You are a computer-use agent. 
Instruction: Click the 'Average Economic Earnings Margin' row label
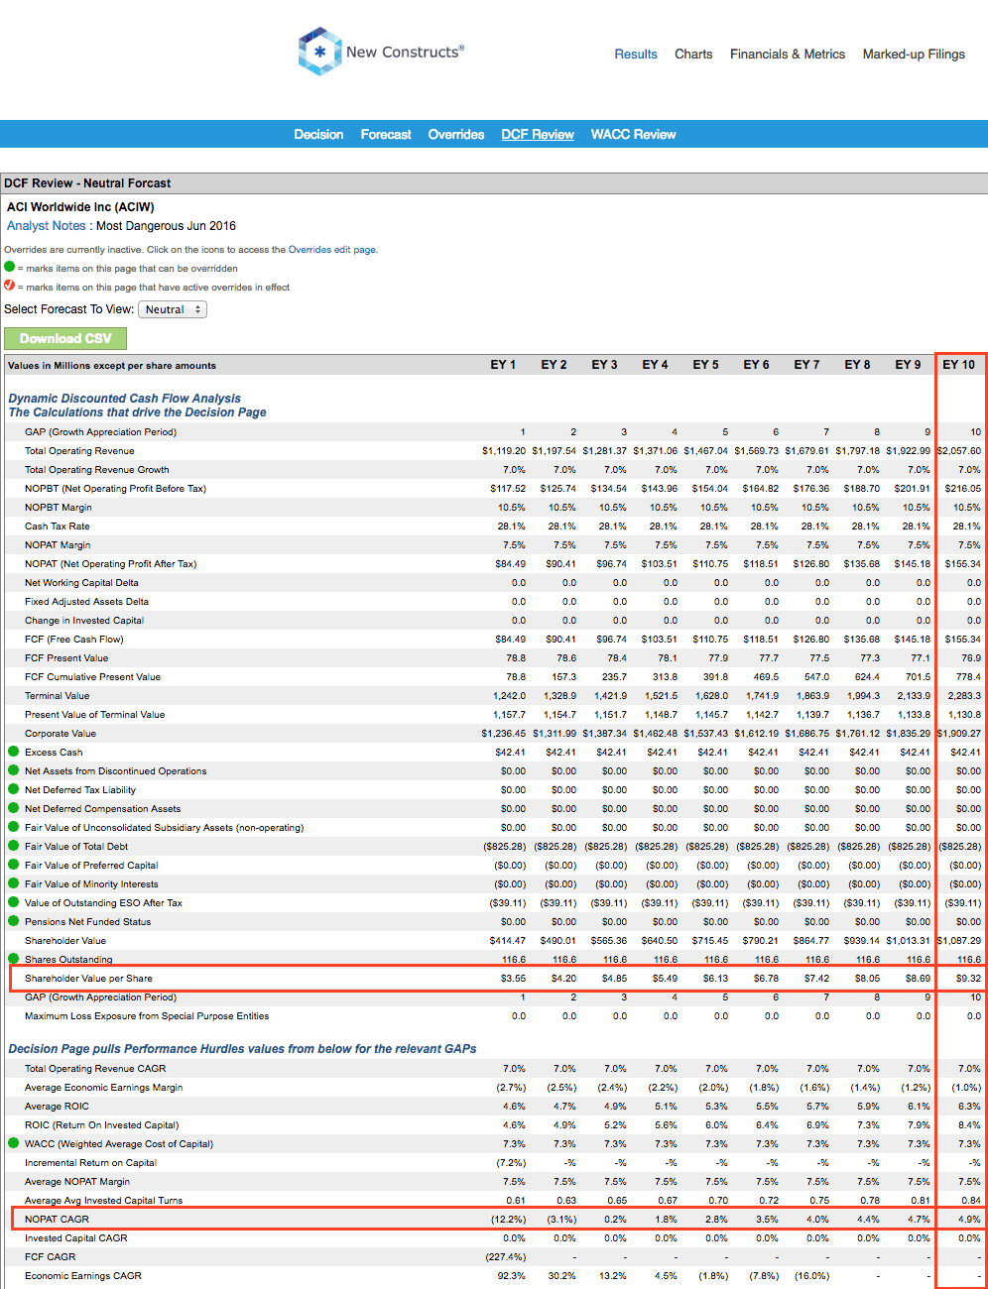click(x=103, y=1088)
